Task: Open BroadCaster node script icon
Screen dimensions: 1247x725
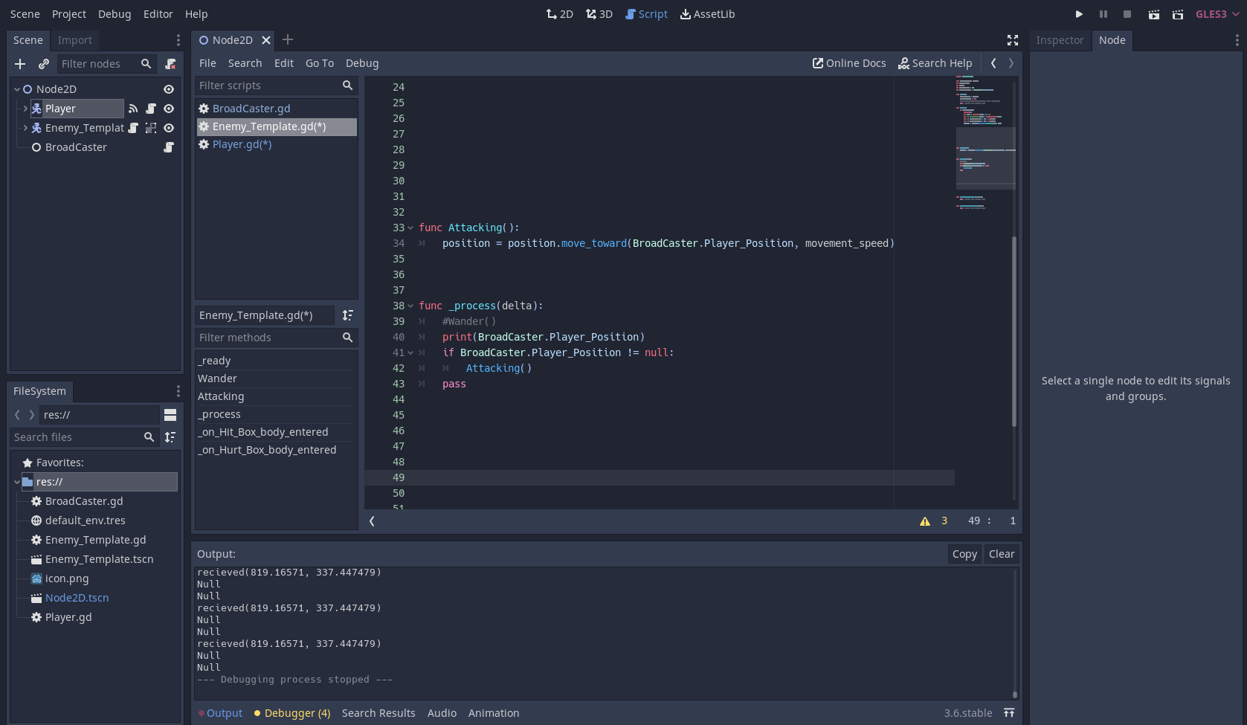Action: click(x=169, y=147)
